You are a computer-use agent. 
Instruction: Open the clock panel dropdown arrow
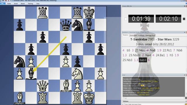point(185,6)
